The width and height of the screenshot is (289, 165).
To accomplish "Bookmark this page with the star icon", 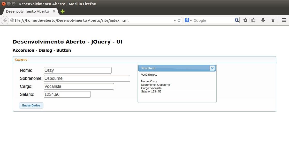I will (245, 20).
